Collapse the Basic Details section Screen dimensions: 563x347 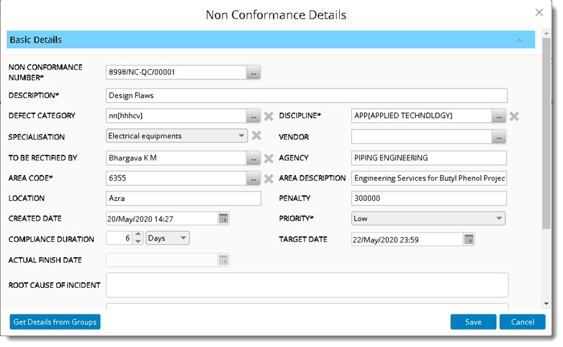520,40
